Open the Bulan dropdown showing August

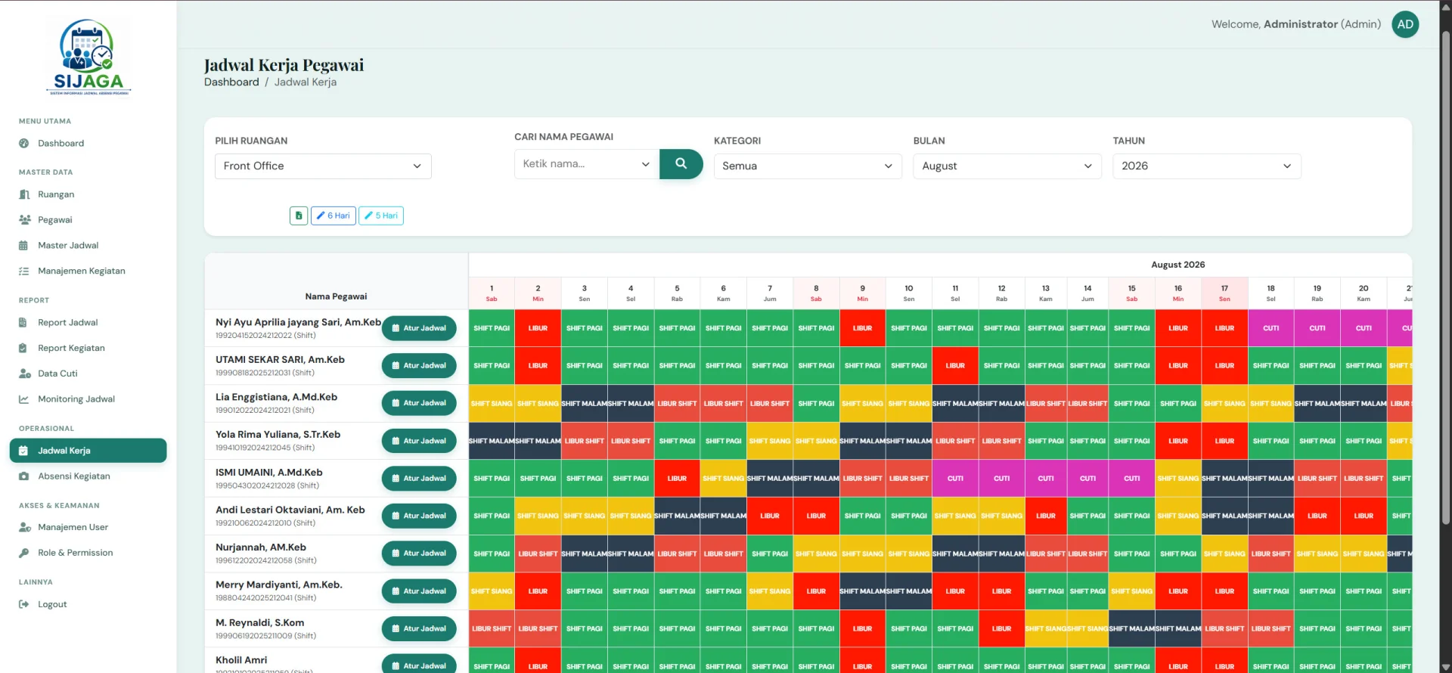tap(1007, 166)
